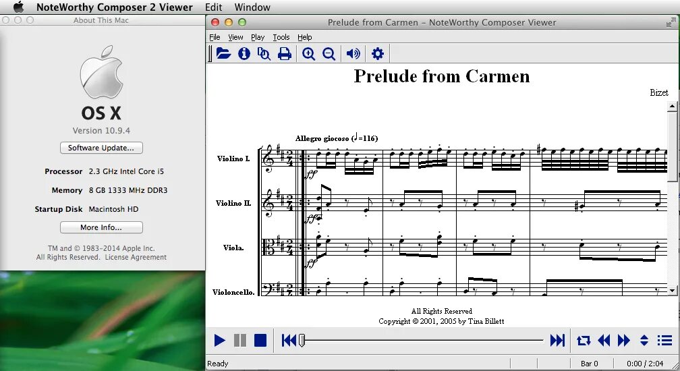The image size is (680, 371).
Task: Open settings gear in toolbar
Action: pos(377,53)
